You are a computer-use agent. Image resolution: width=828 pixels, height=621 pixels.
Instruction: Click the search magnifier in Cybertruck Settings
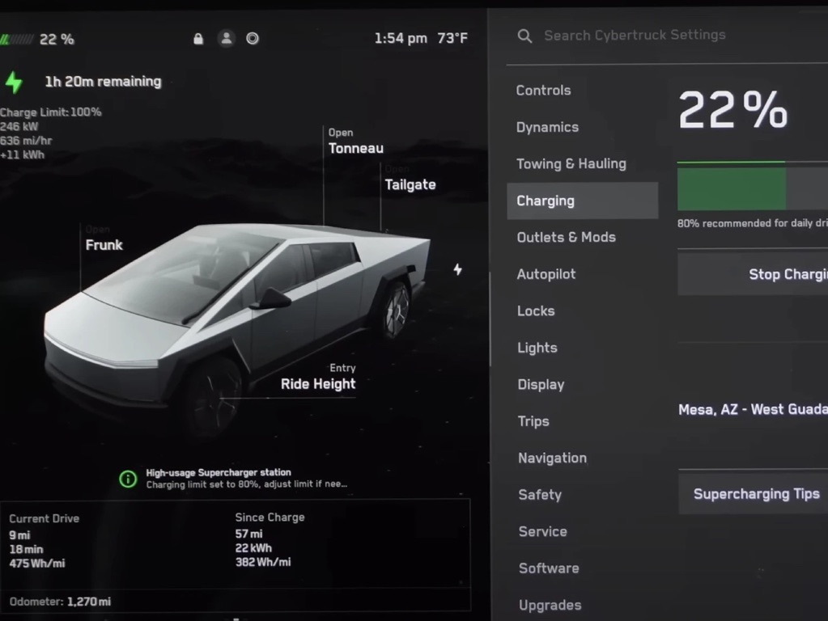point(524,36)
